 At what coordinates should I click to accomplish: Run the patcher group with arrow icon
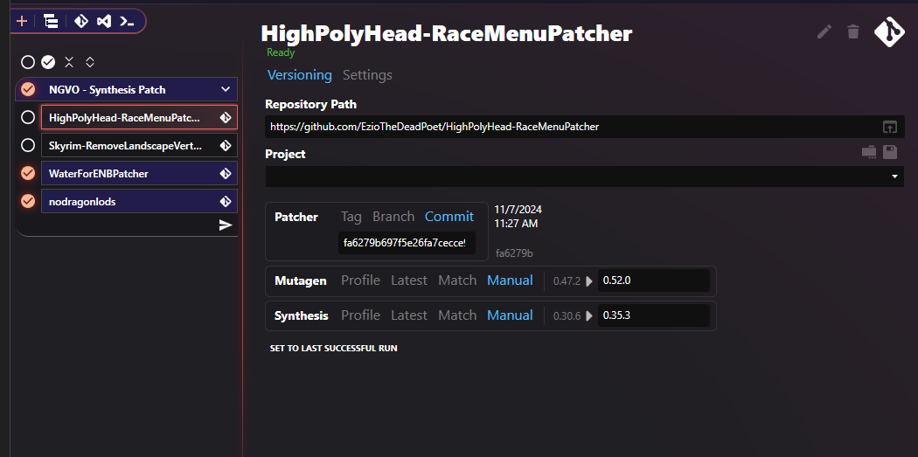point(226,225)
